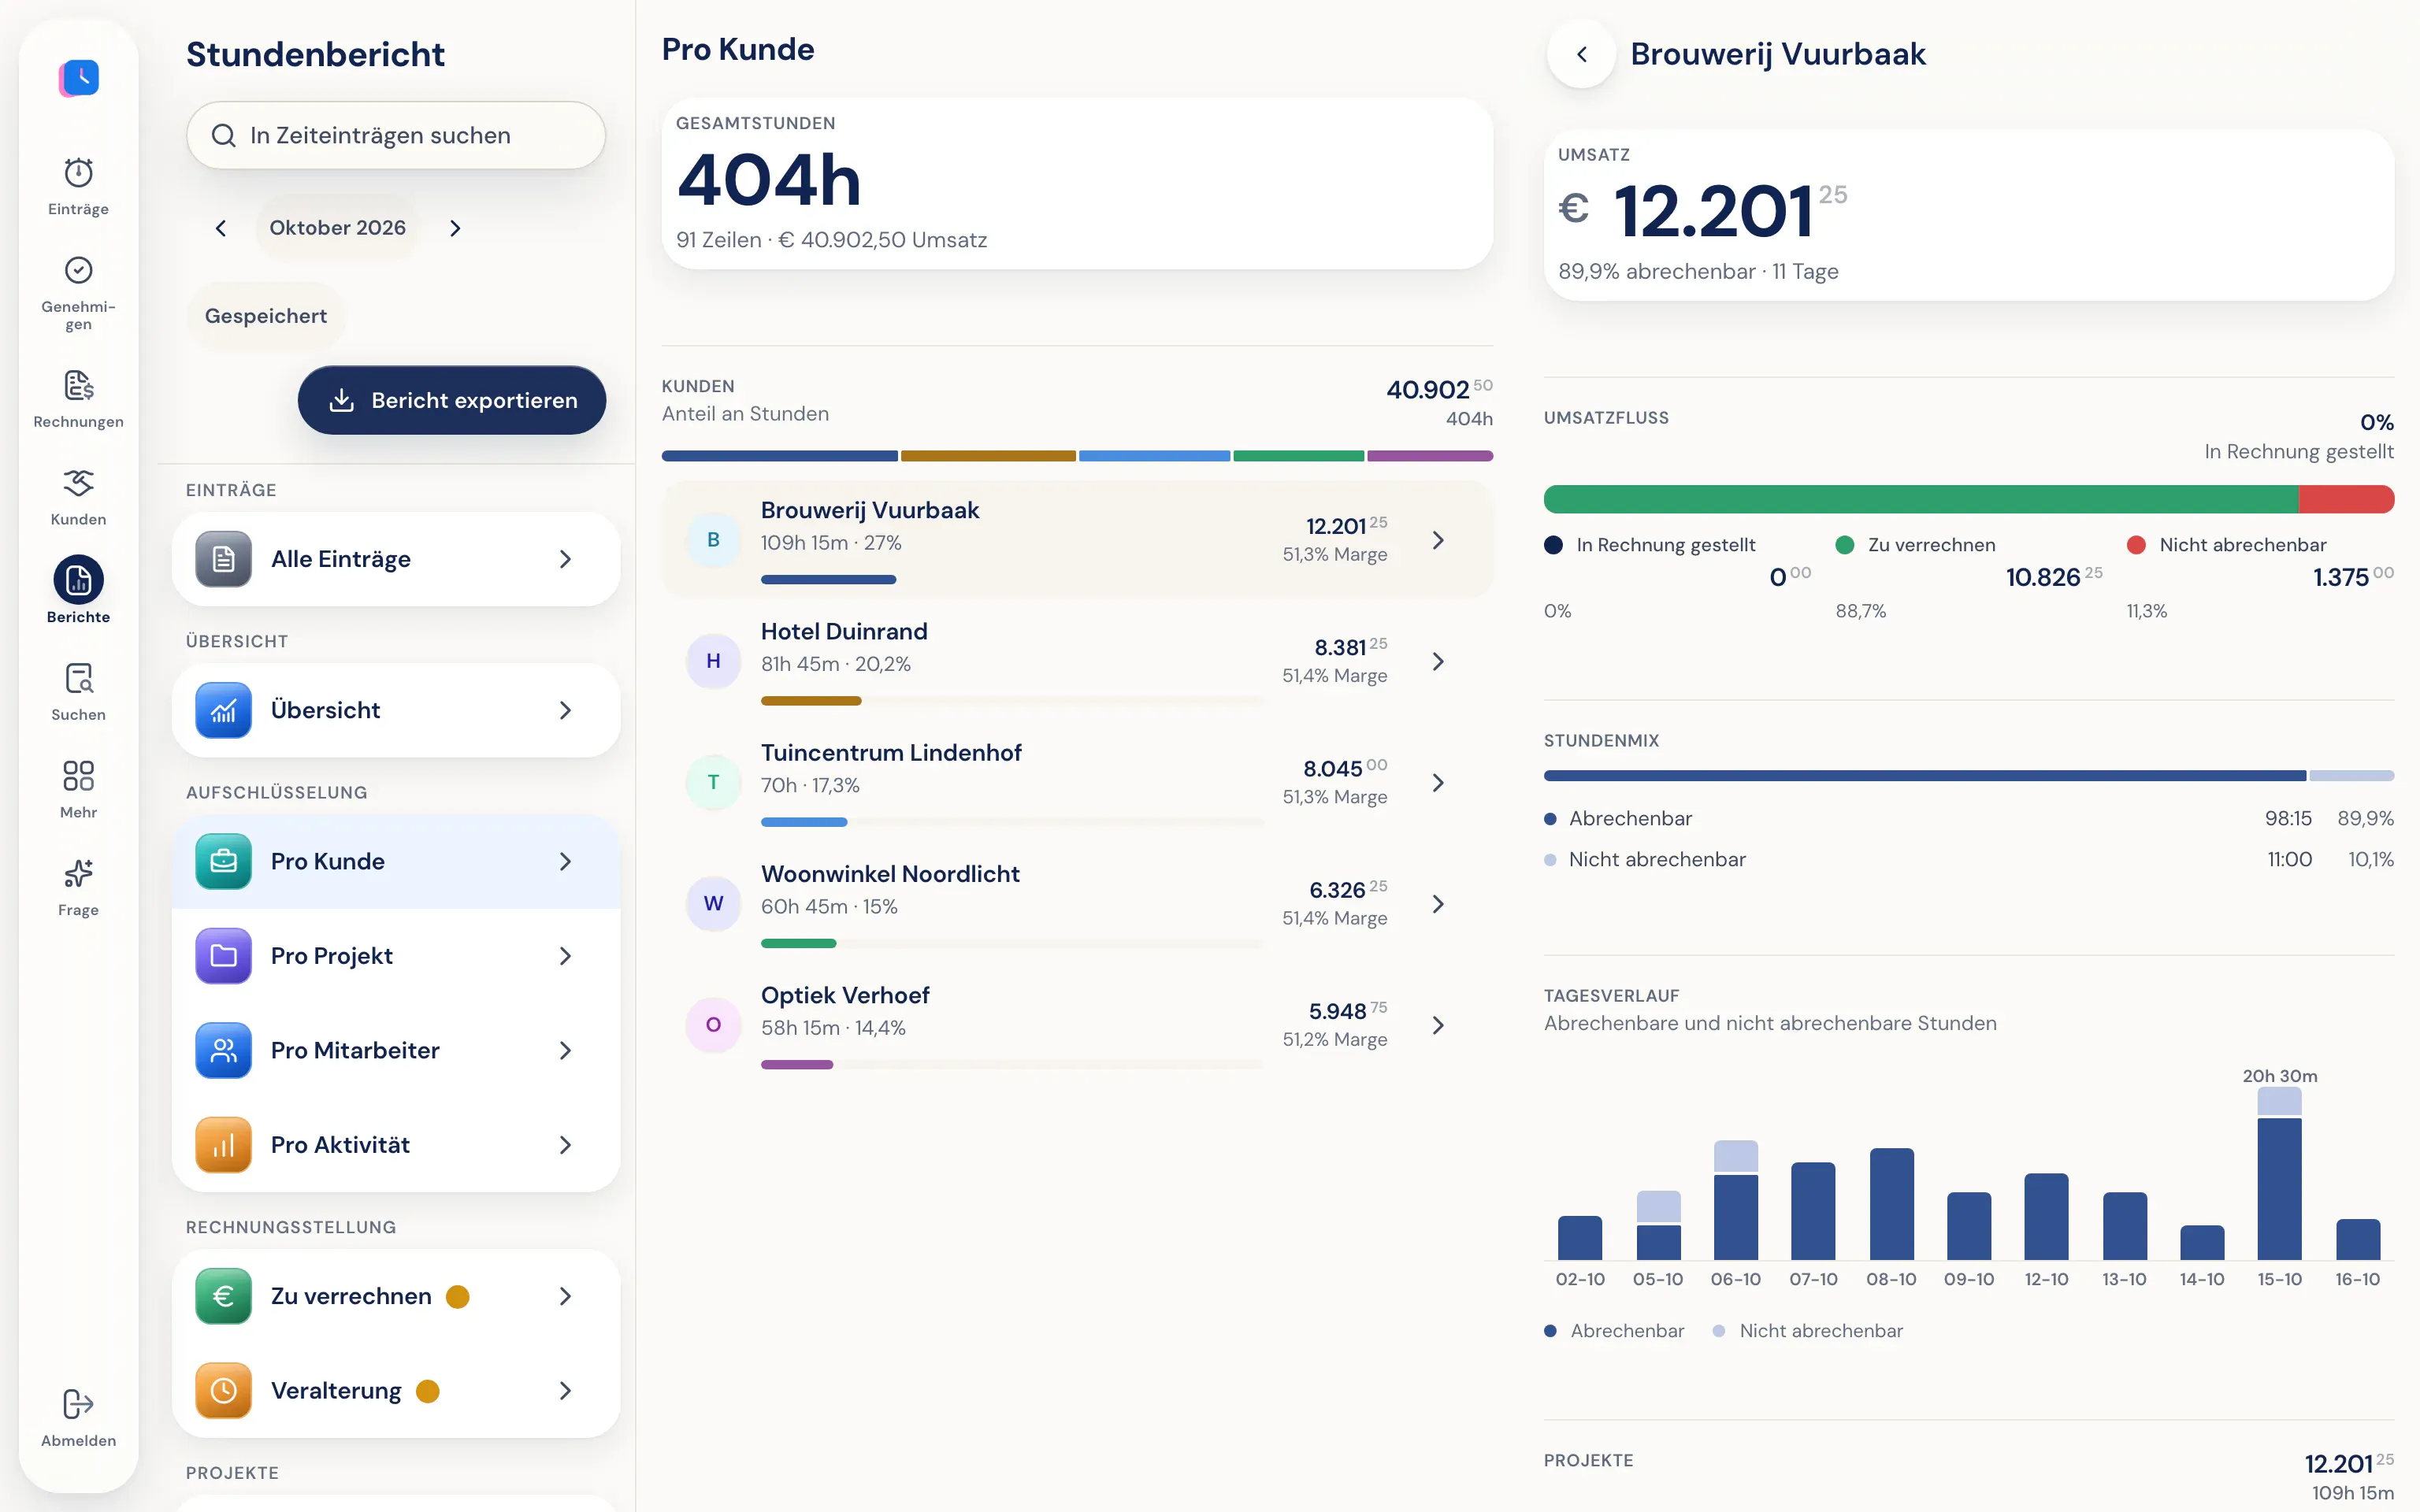Click the app clock logo
Viewport: 2420px width, 1512px height.
click(79, 77)
